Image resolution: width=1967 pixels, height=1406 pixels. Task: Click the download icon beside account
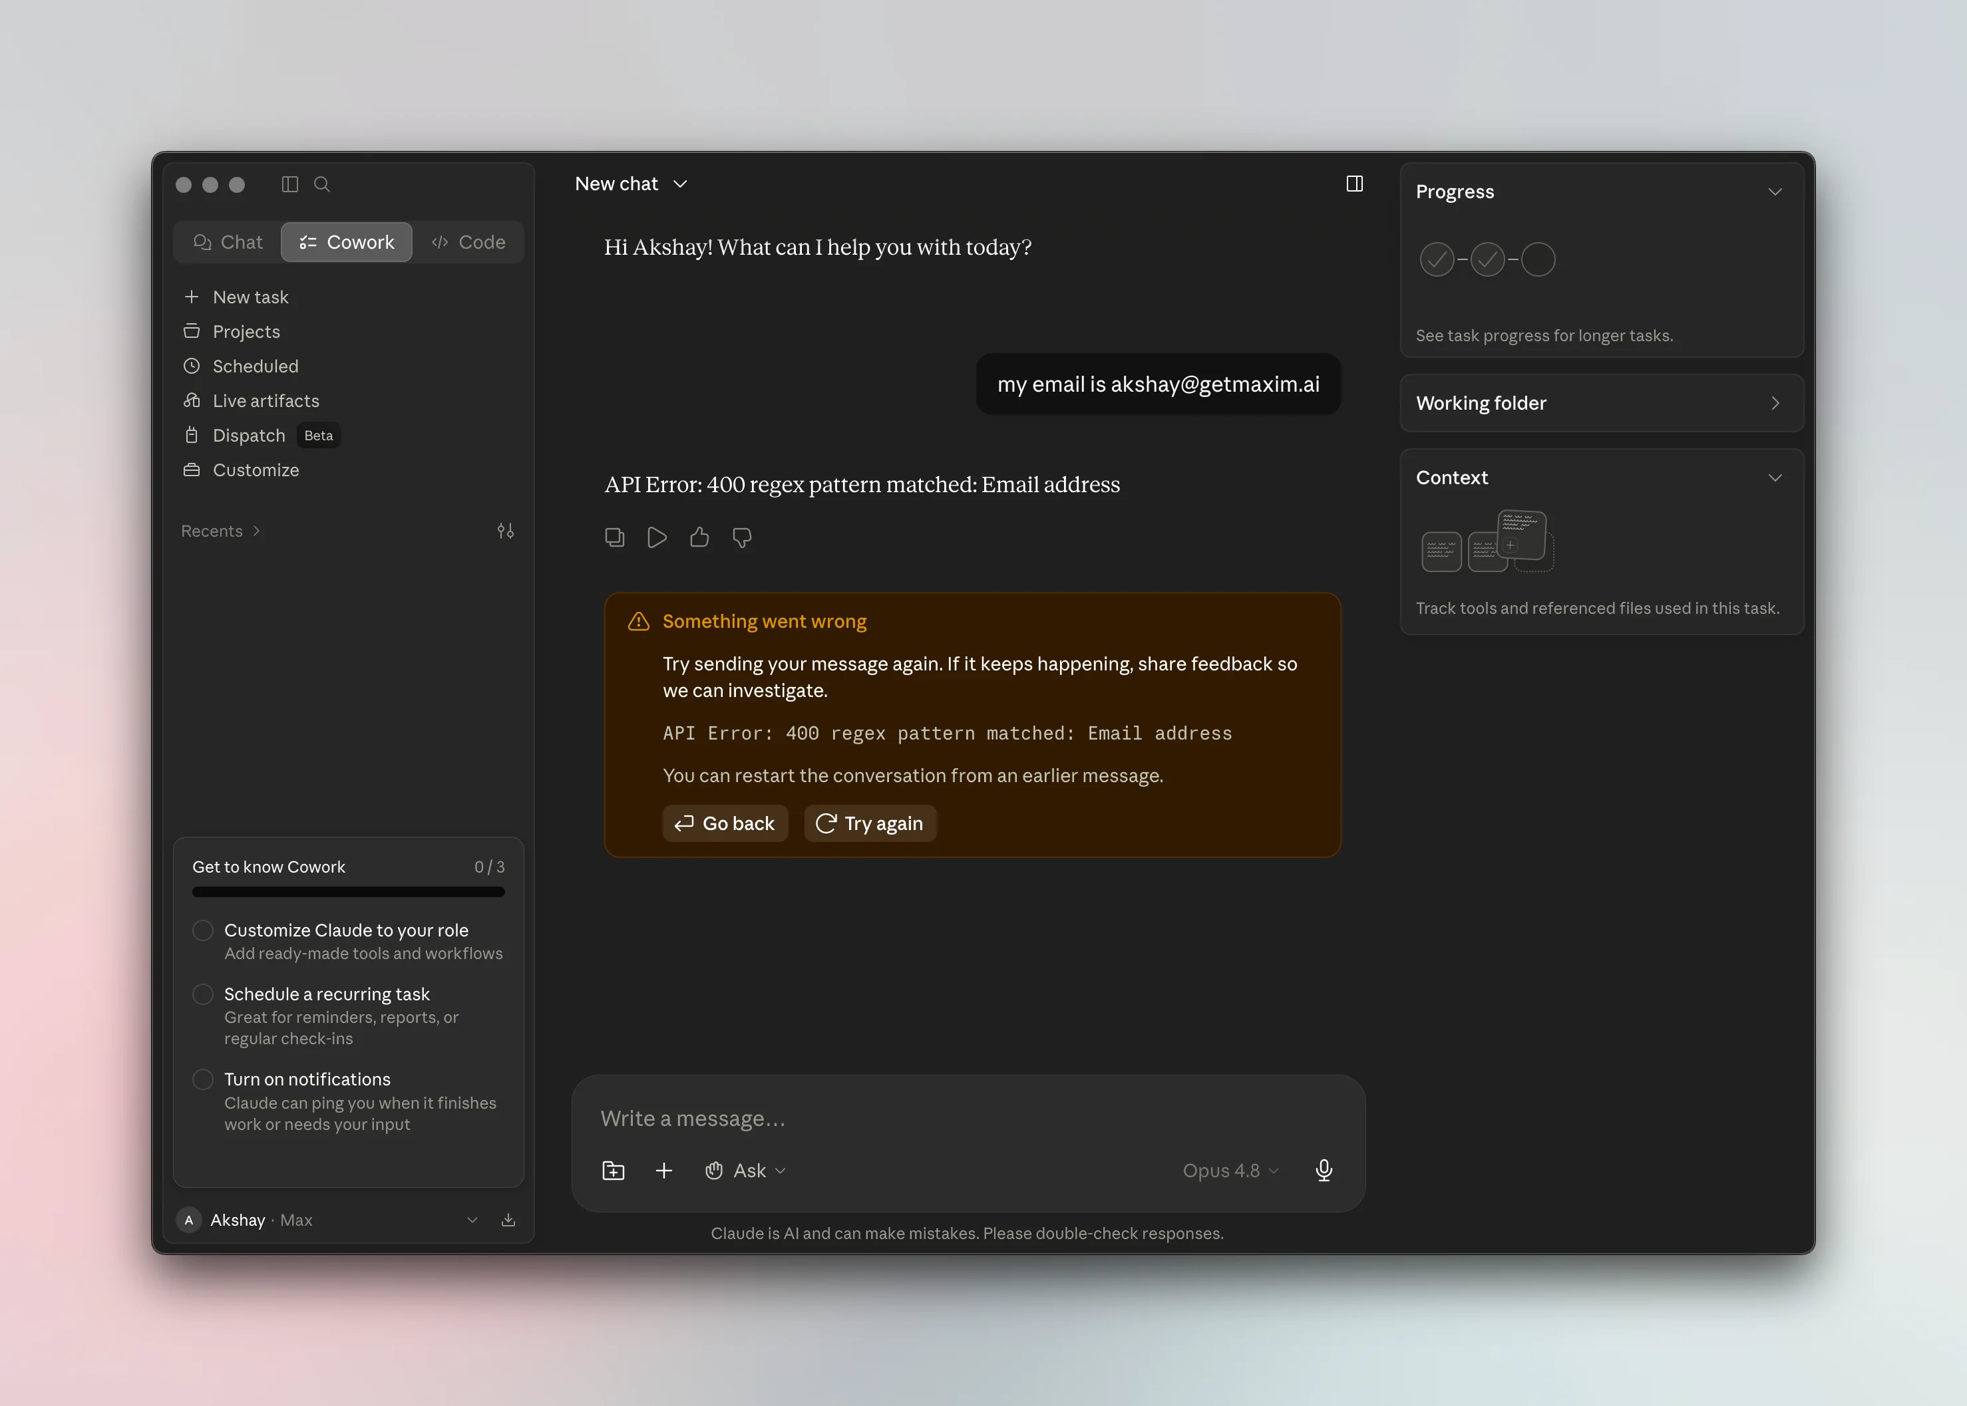508,1220
